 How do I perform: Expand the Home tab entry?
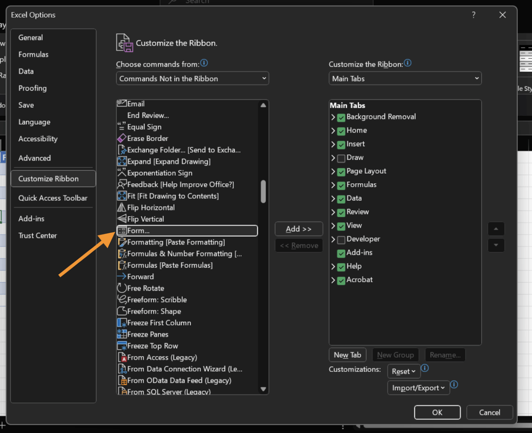(333, 131)
